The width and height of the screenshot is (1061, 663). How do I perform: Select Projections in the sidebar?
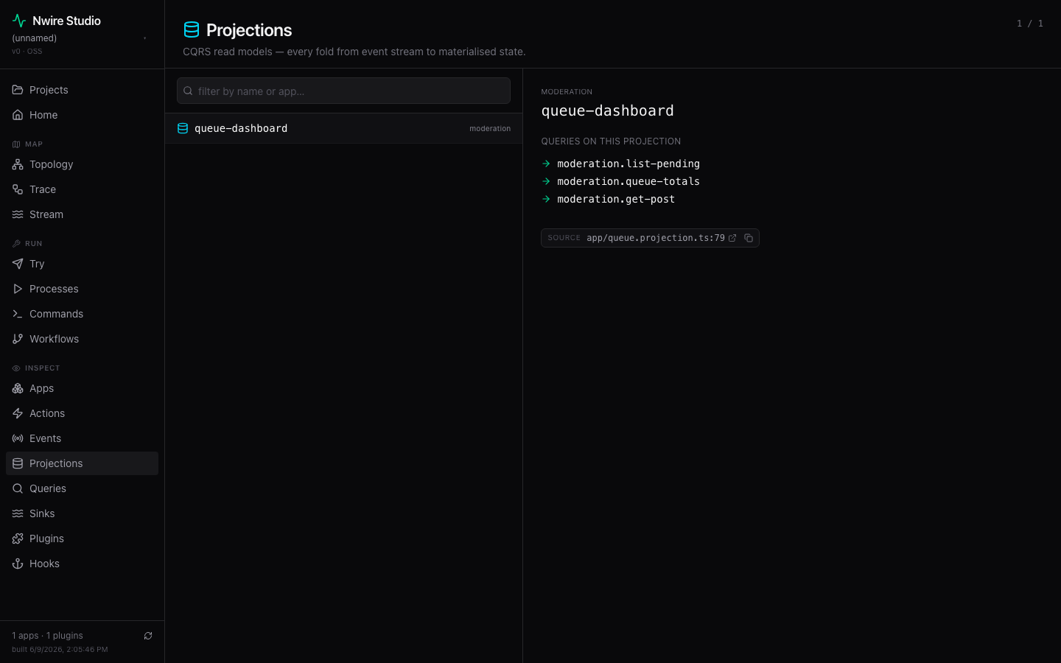tap(82, 463)
